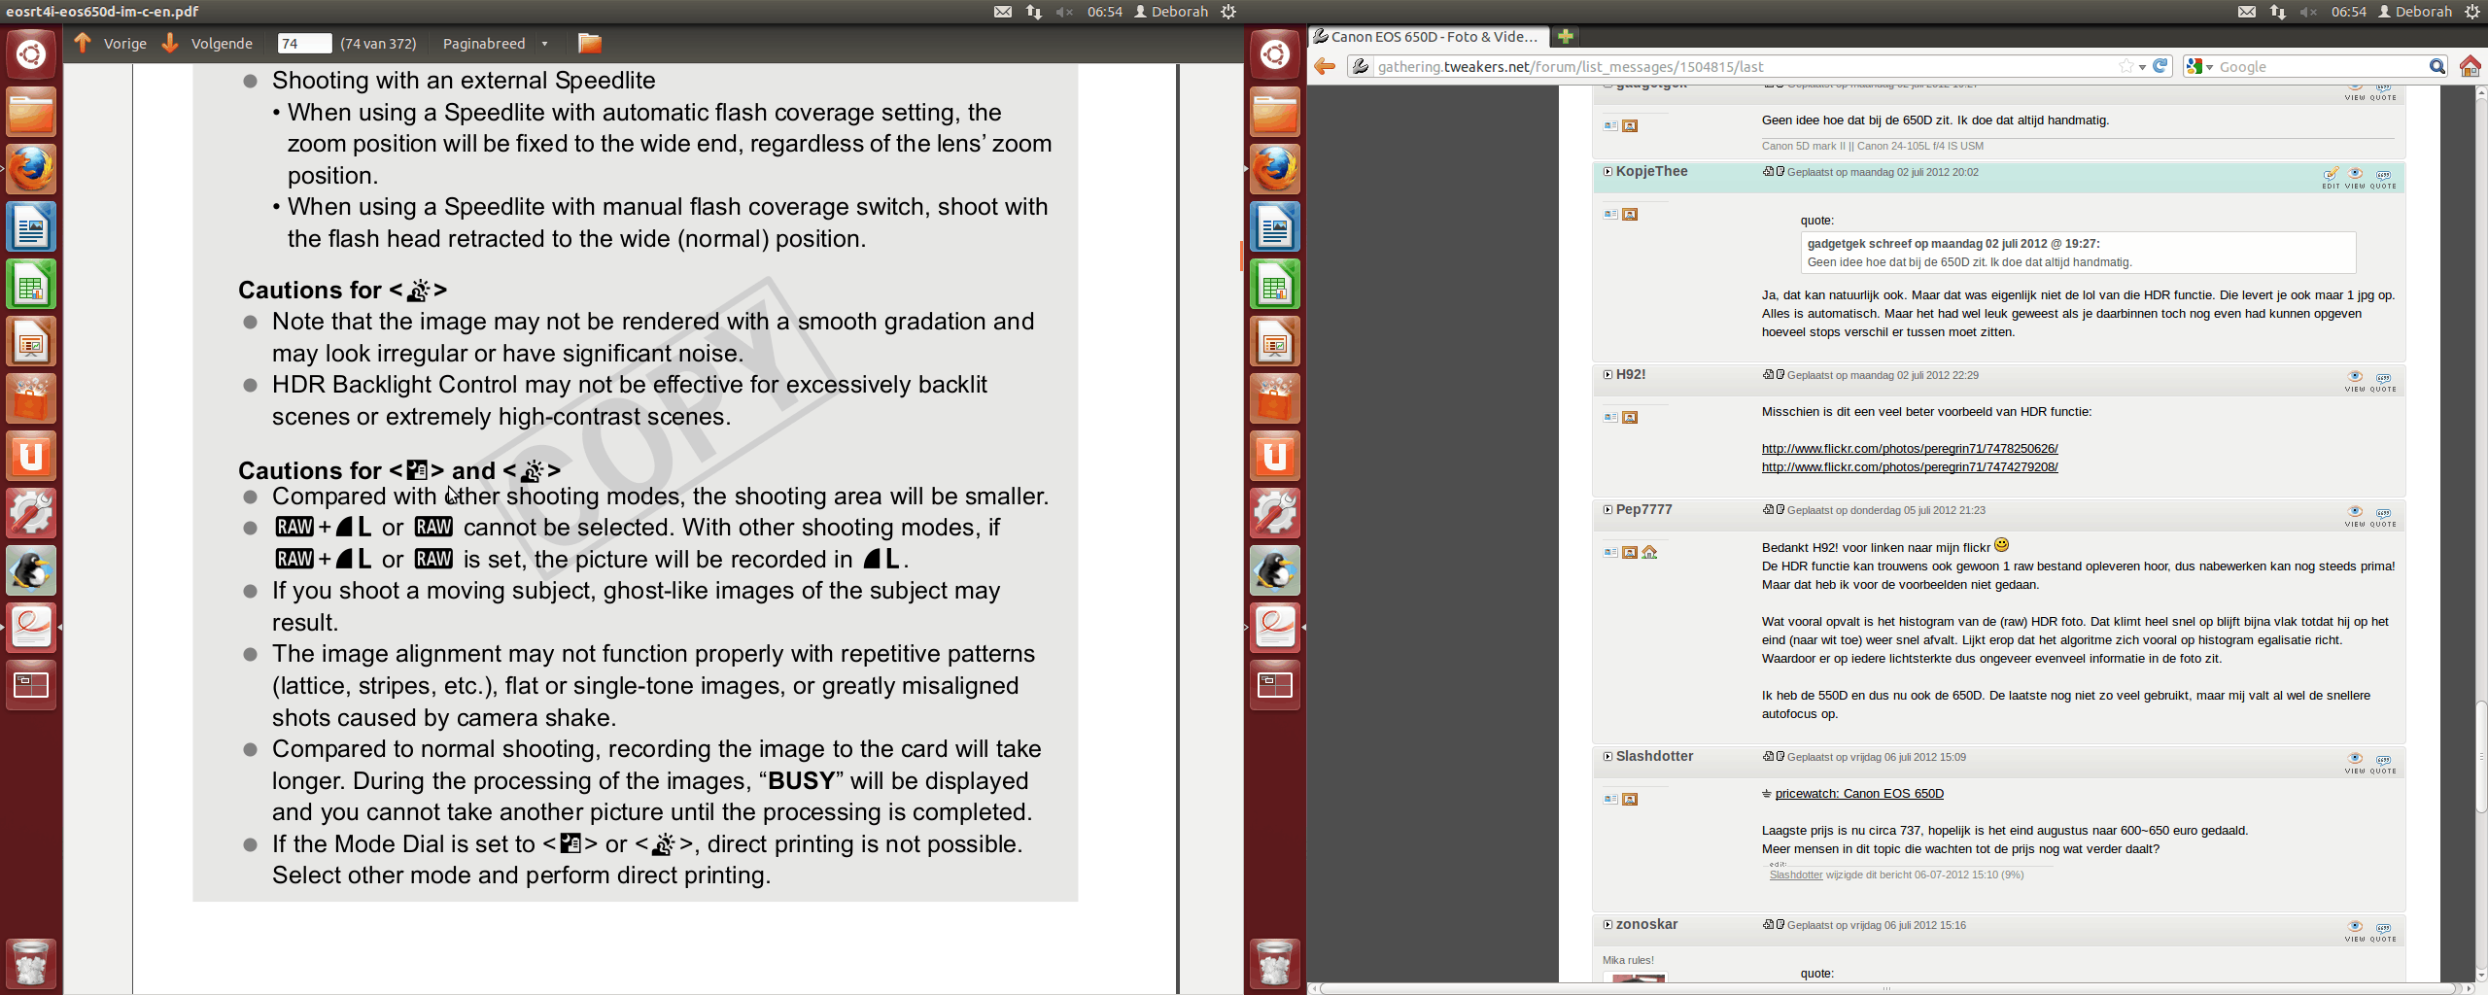The image size is (2488, 995).
Task: Open the Deborah user menu above Firefox
Action: pos(2414,12)
